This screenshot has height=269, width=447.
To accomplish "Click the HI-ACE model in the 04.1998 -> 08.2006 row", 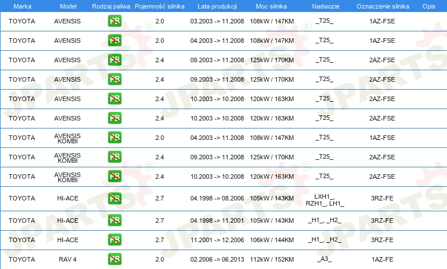I will click(67, 198).
